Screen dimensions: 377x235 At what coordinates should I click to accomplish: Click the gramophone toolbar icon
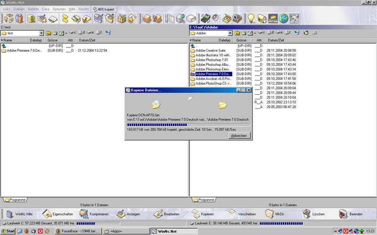(x=237, y=18)
